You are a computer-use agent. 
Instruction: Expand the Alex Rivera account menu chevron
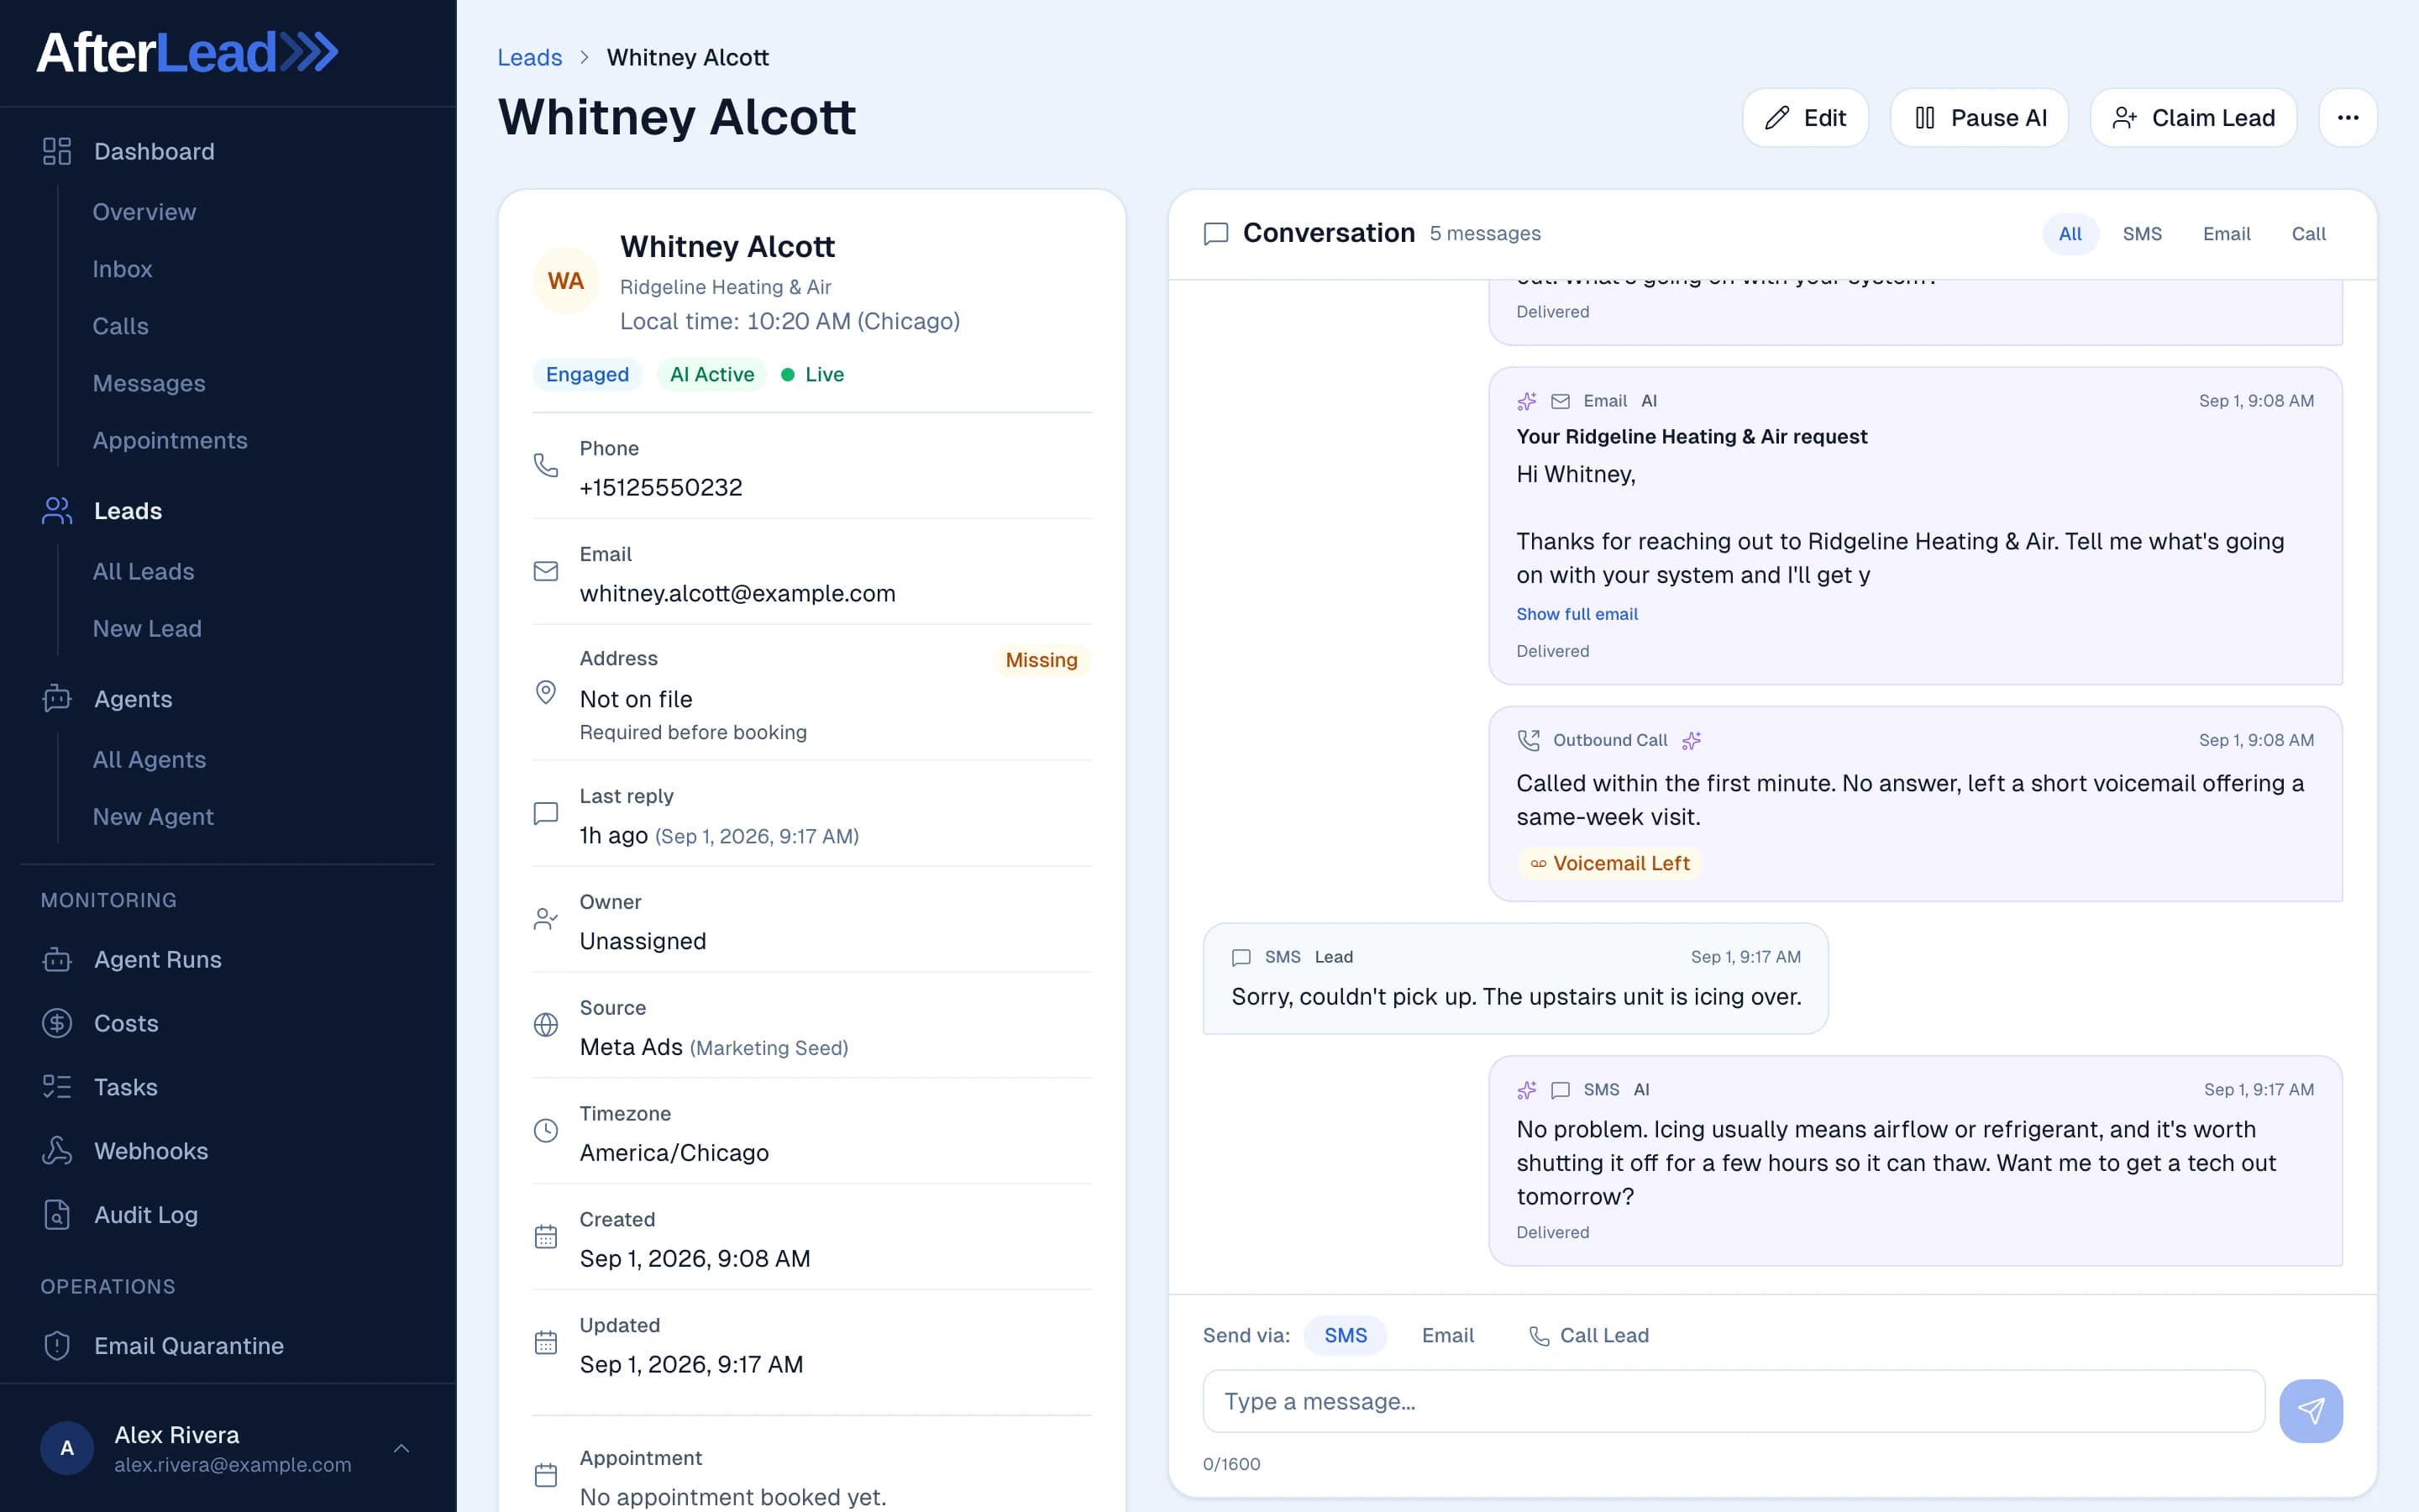[x=401, y=1448]
